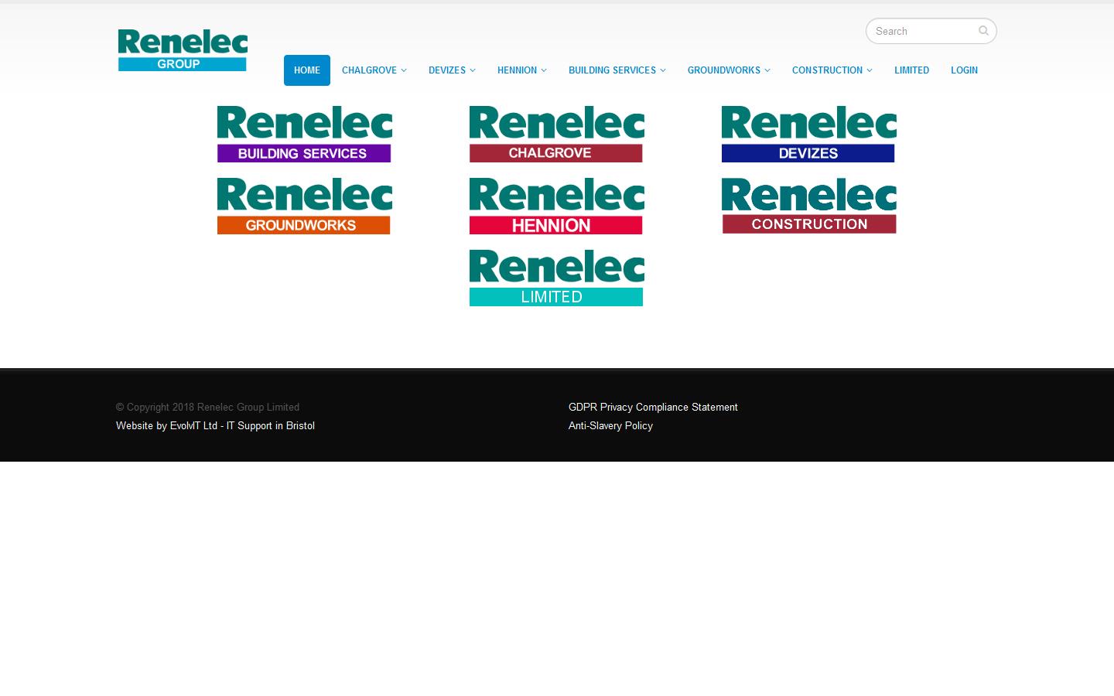
Task: Open the GDPR Privacy Compliance Statement
Action: point(653,408)
